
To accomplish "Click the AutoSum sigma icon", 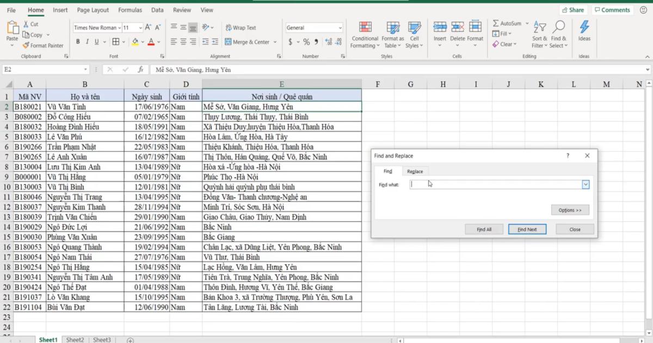I will [496, 23].
